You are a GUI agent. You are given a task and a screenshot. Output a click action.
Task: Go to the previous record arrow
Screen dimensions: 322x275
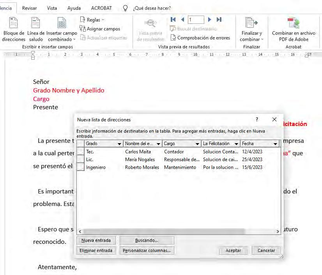coord(182,20)
